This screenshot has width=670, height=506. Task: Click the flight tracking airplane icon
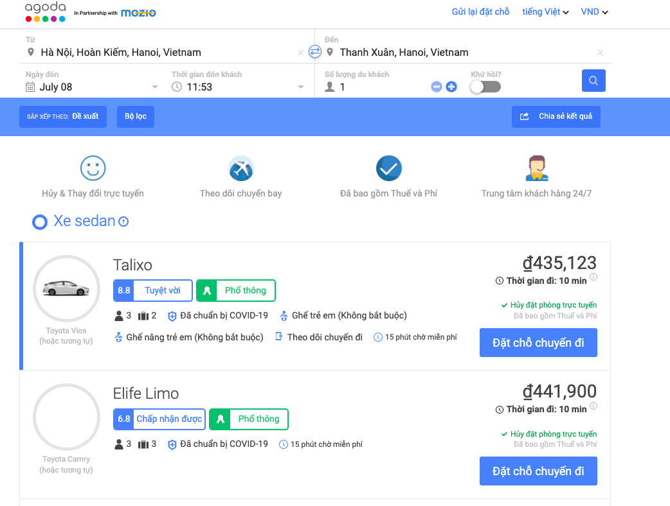241,169
